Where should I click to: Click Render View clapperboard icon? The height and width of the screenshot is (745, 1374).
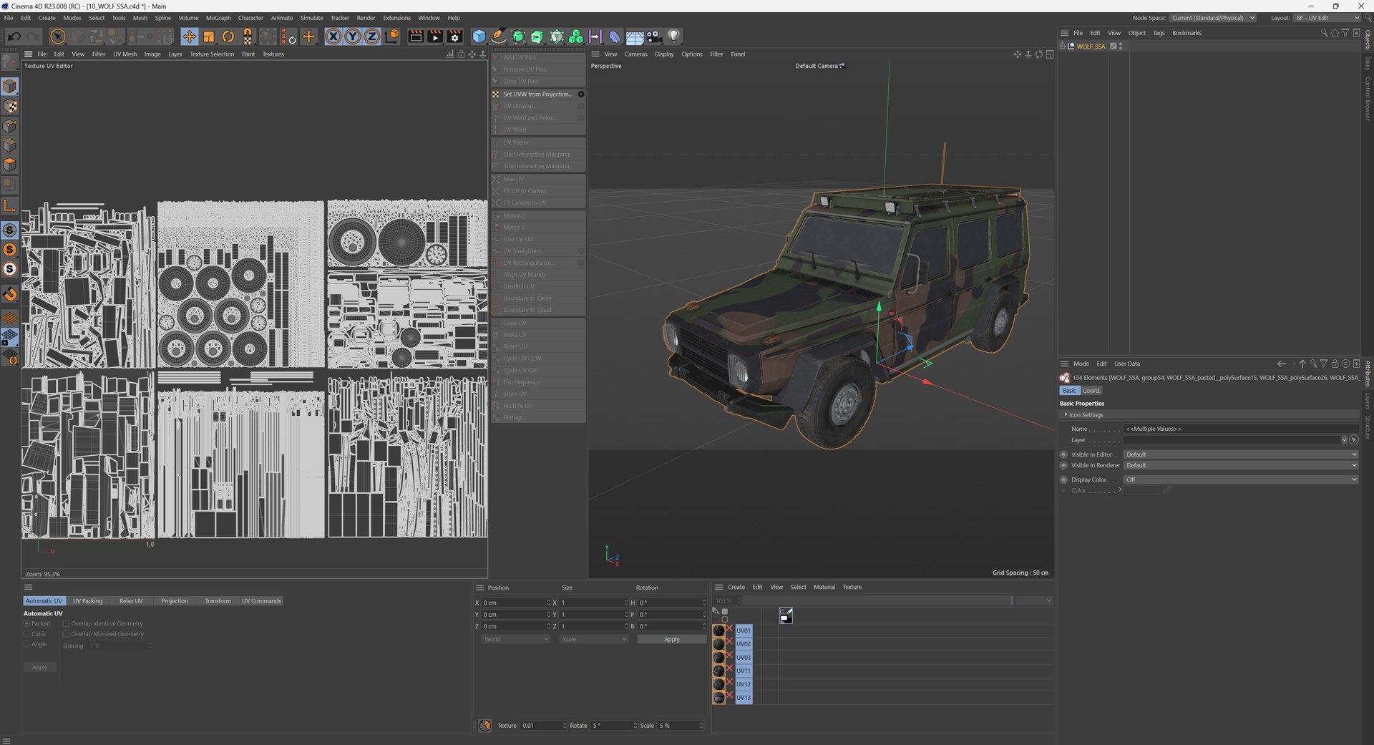pyautogui.click(x=416, y=36)
